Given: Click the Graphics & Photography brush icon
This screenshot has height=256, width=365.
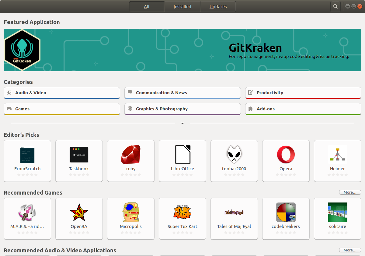Looking at the screenshot, I should 130,109.
